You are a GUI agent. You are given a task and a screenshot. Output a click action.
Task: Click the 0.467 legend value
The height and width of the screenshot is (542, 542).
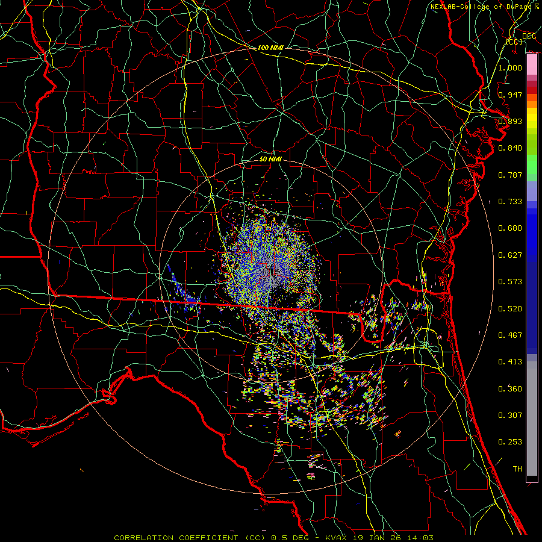pos(510,335)
